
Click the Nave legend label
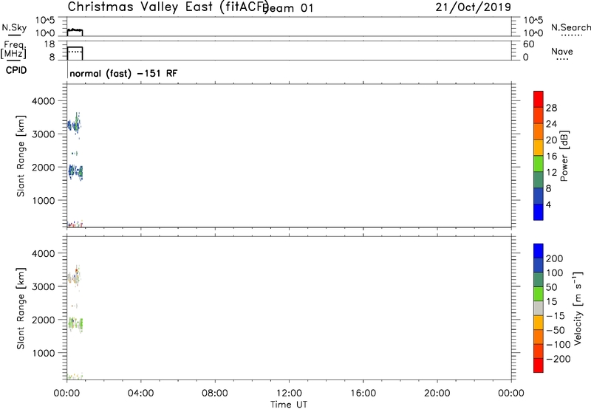562,51
